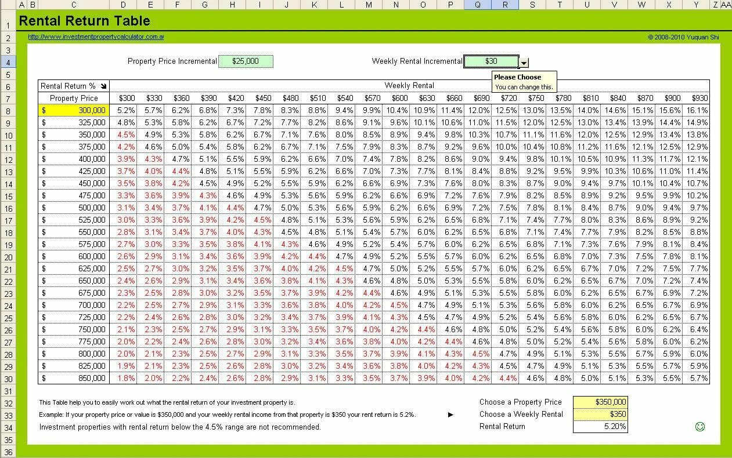Click the 16.1% cell in the 300,000 row
The image size is (732, 458).
click(696, 110)
